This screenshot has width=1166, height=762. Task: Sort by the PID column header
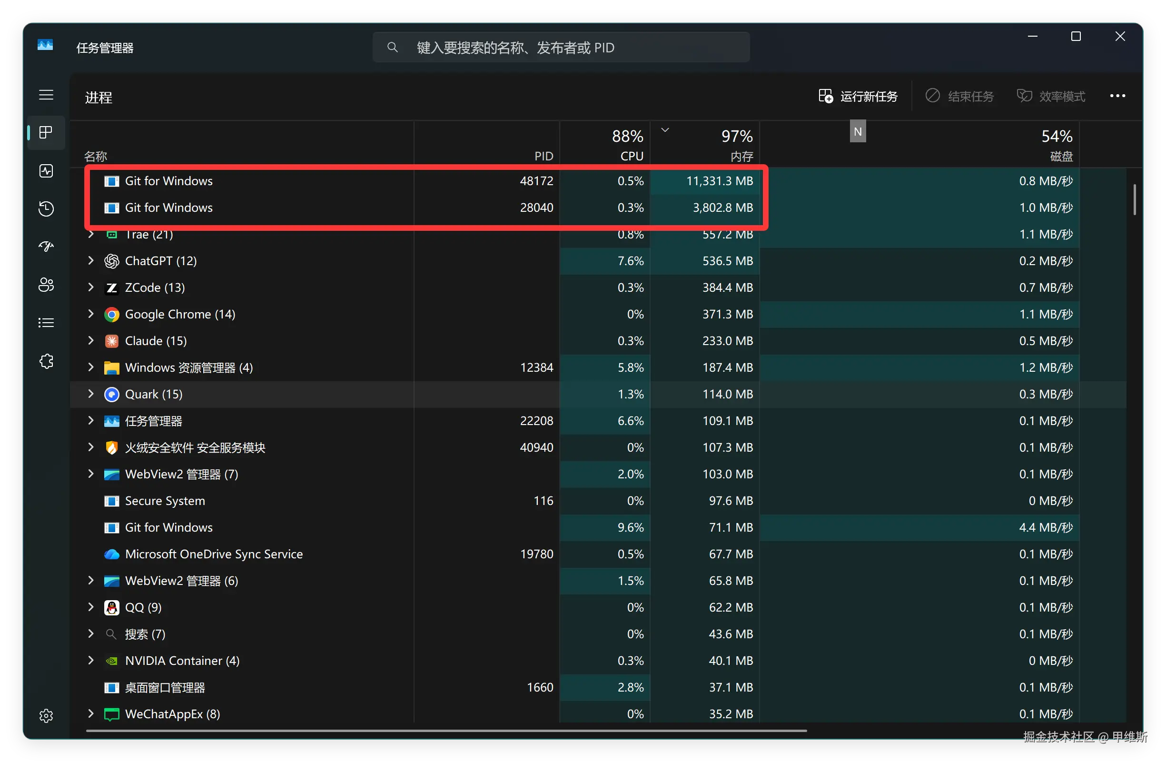click(544, 156)
